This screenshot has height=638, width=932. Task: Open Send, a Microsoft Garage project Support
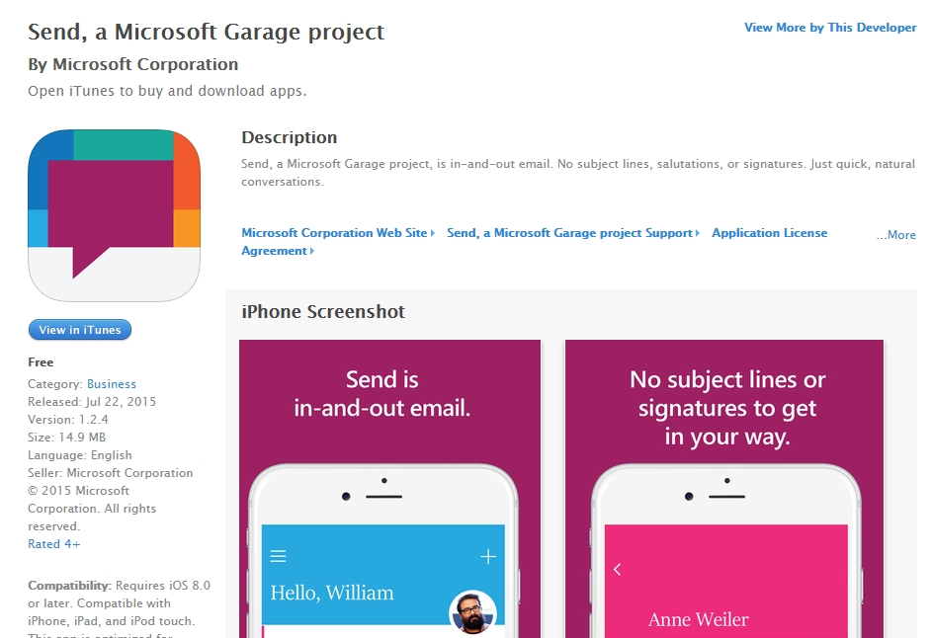tap(569, 233)
